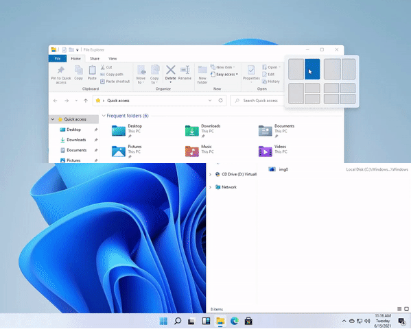Expand the CD Drive (D:) node
This screenshot has height=329, width=411.
coord(210,174)
